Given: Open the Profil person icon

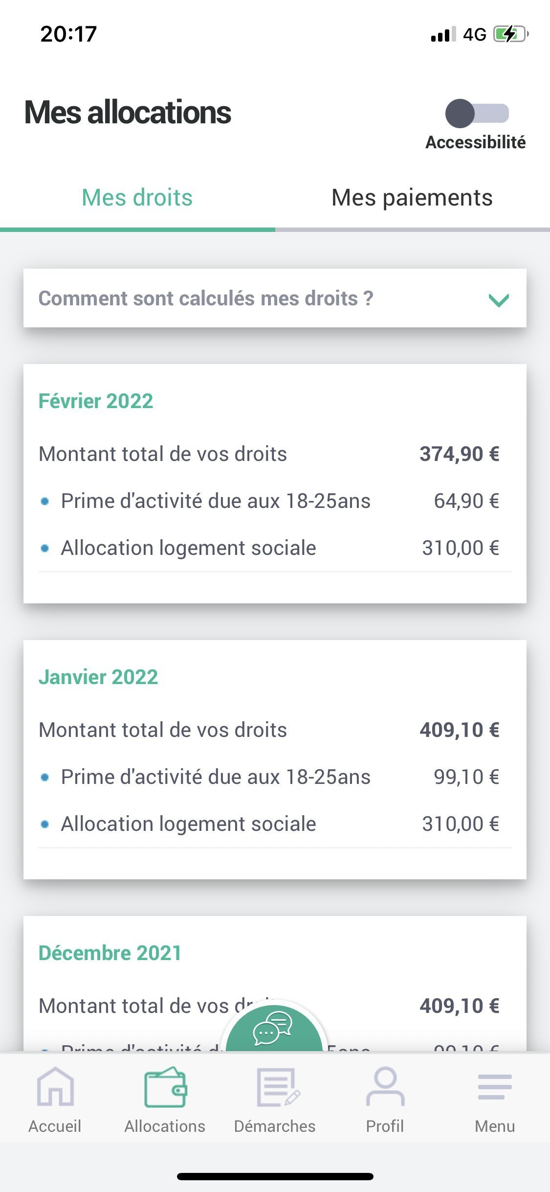Looking at the screenshot, I should [x=385, y=1087].
